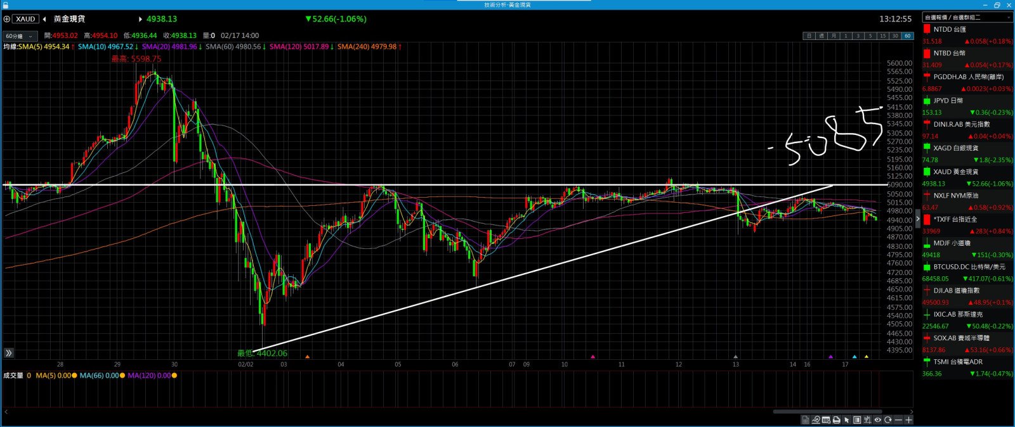Screen dimensions: 1015x427
Task: Click the candlestick crosshair tool icon
Action: [867, 420]
